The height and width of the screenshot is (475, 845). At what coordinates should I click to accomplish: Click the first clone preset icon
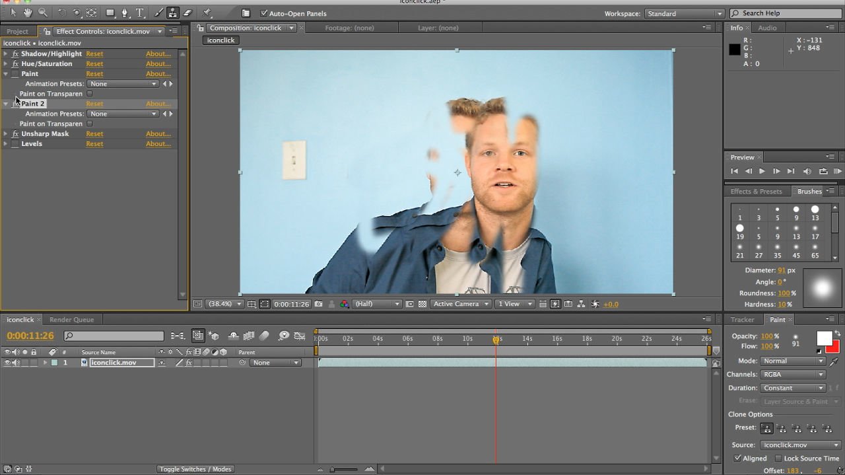(x=766, y=428)
